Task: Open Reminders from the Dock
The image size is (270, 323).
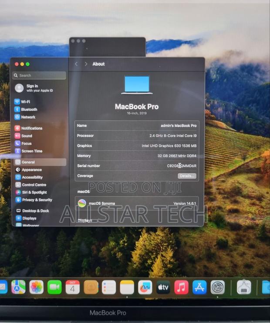Action: [x=109, y=287]
